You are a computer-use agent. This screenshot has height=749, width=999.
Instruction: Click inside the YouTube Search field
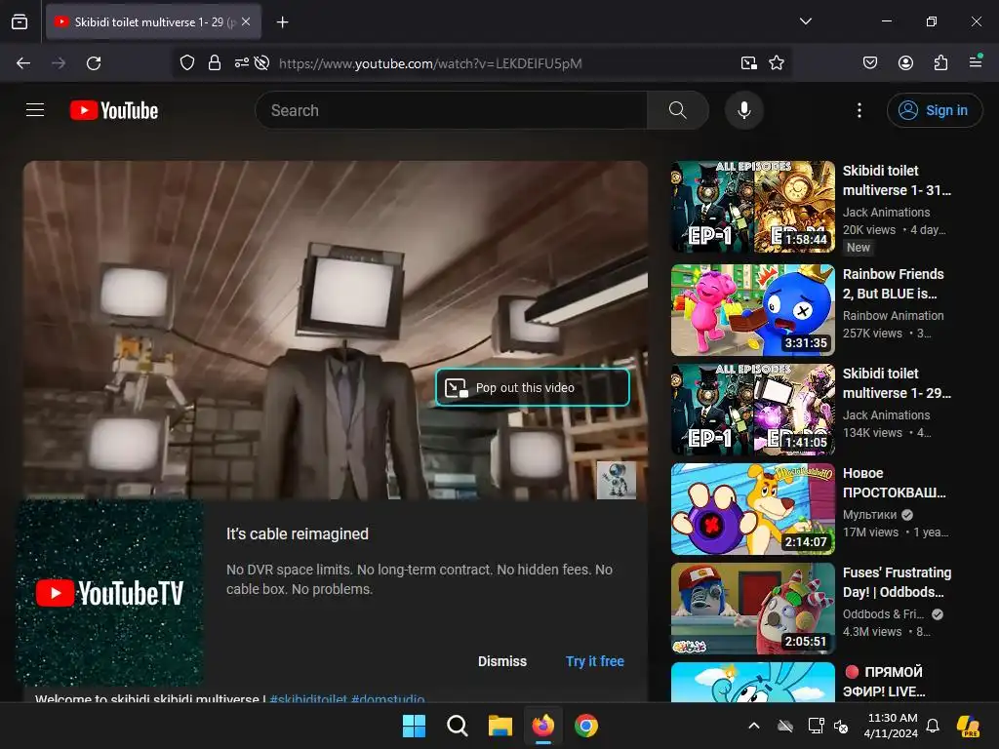(451, 110)
